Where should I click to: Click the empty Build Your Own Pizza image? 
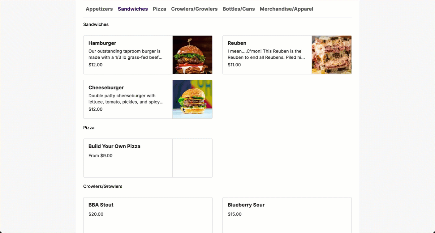[192, 158]
